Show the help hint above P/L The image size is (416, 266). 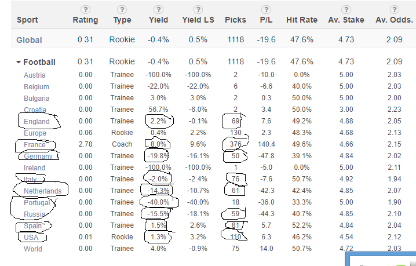click(267, 9)
